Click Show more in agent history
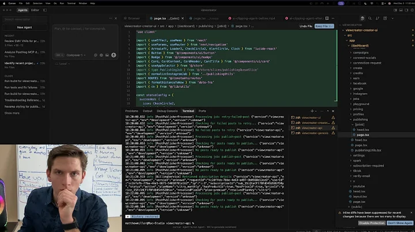This screenshot has height=232, width=415. tap(12, 113)
